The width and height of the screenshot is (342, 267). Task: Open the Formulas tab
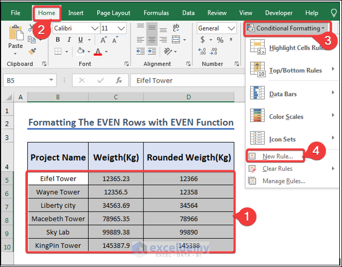click(x=156, y=13)
